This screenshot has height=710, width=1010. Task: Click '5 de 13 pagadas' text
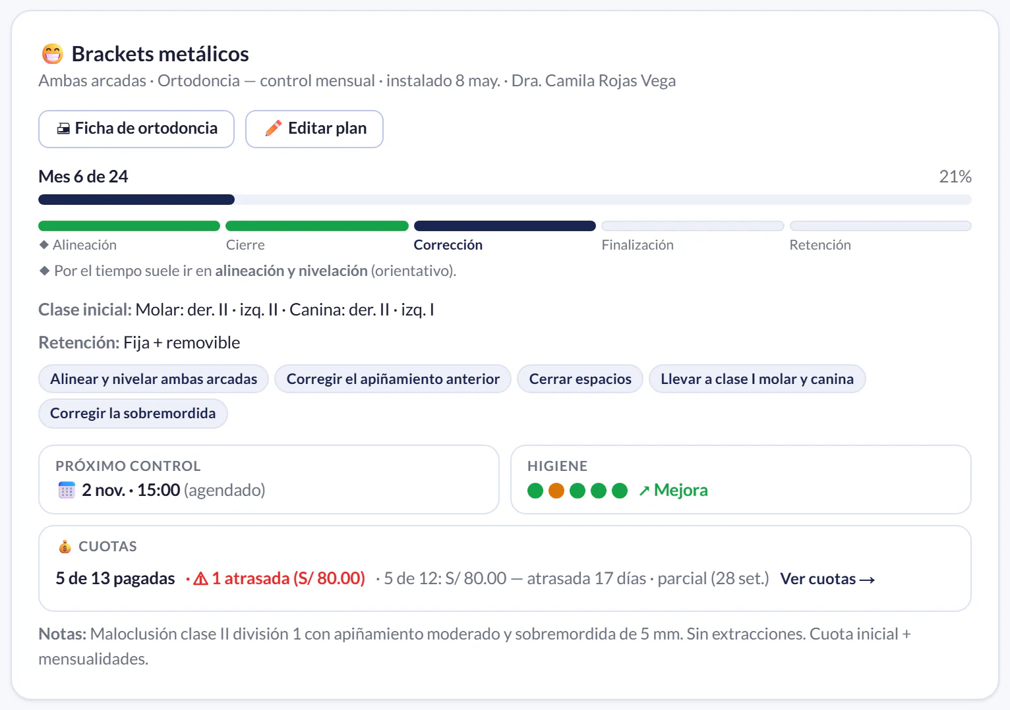tap(115, 578)
